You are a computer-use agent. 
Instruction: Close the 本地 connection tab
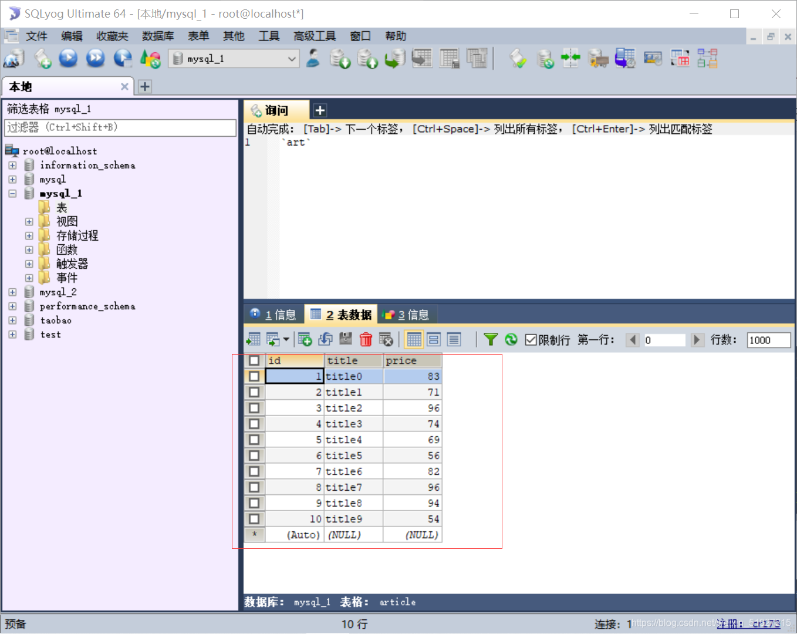124,87
